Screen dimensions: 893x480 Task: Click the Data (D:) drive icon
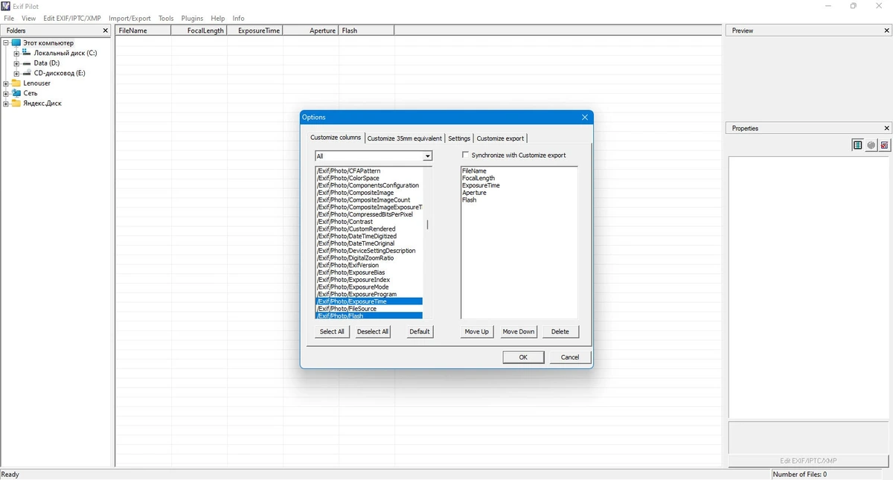pyautogui.click(x=27, y=63)
